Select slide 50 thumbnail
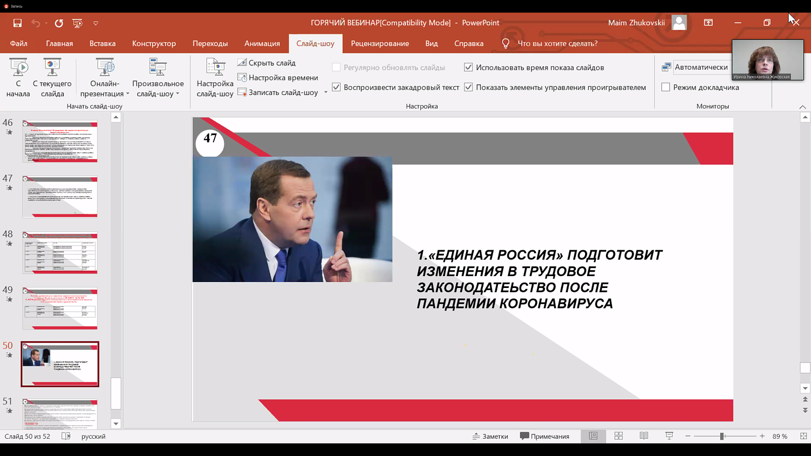Image resolution: width=811 pixels, height=456 pixels. (60, 364)
